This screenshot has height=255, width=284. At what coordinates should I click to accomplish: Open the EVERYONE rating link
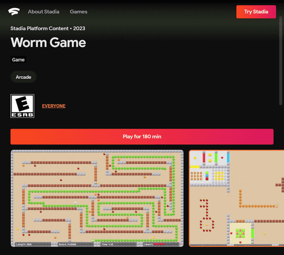coord(54,106)
